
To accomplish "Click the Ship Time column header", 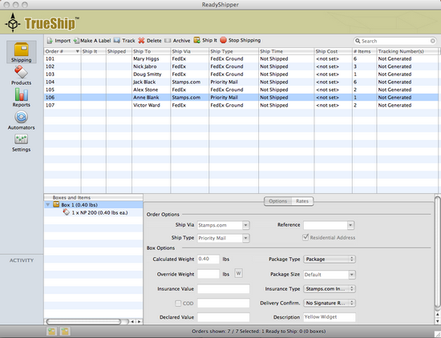I will point(286,51).
